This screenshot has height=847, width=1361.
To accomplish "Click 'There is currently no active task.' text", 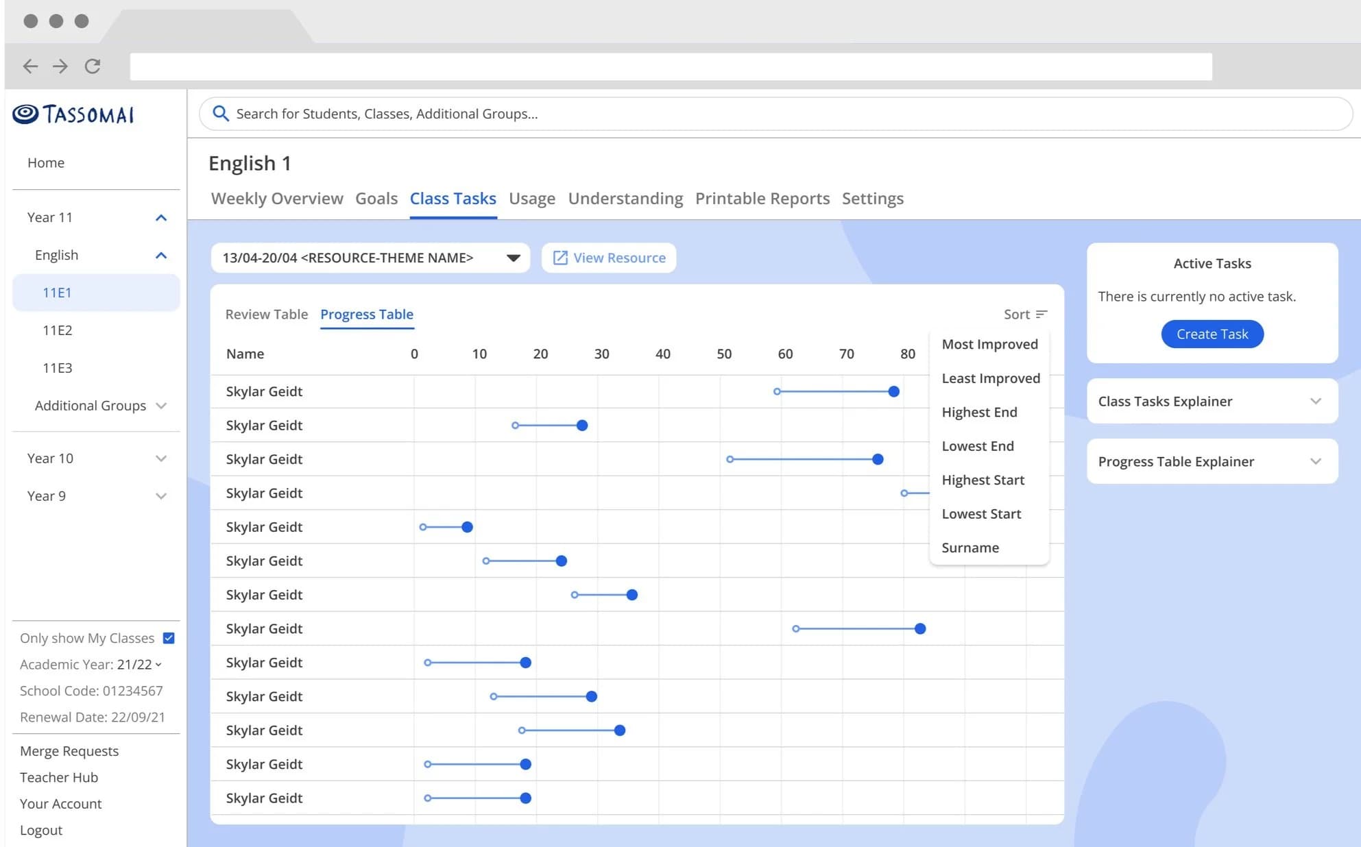I will click(x=1197, y=296).
